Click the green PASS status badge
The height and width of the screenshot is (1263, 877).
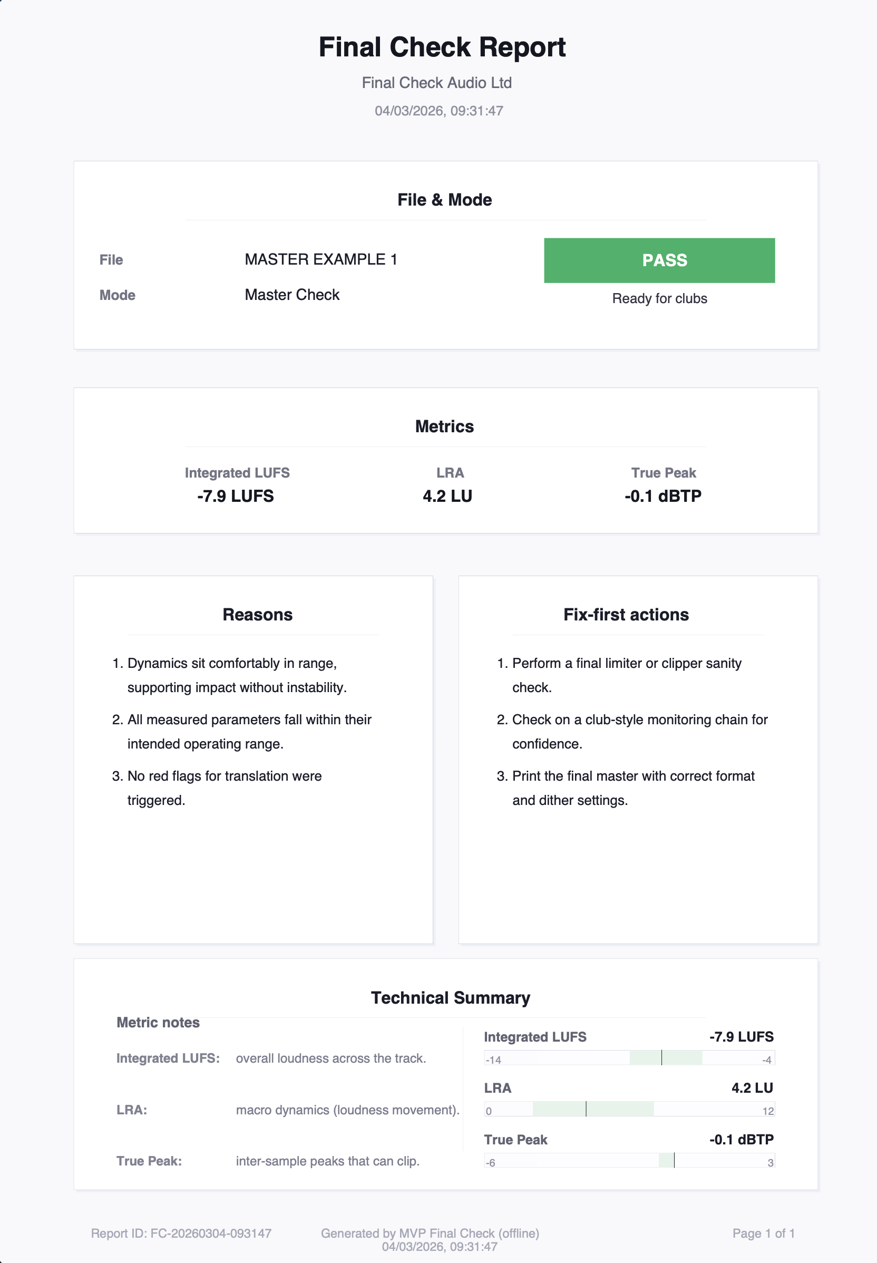[659, 260]
